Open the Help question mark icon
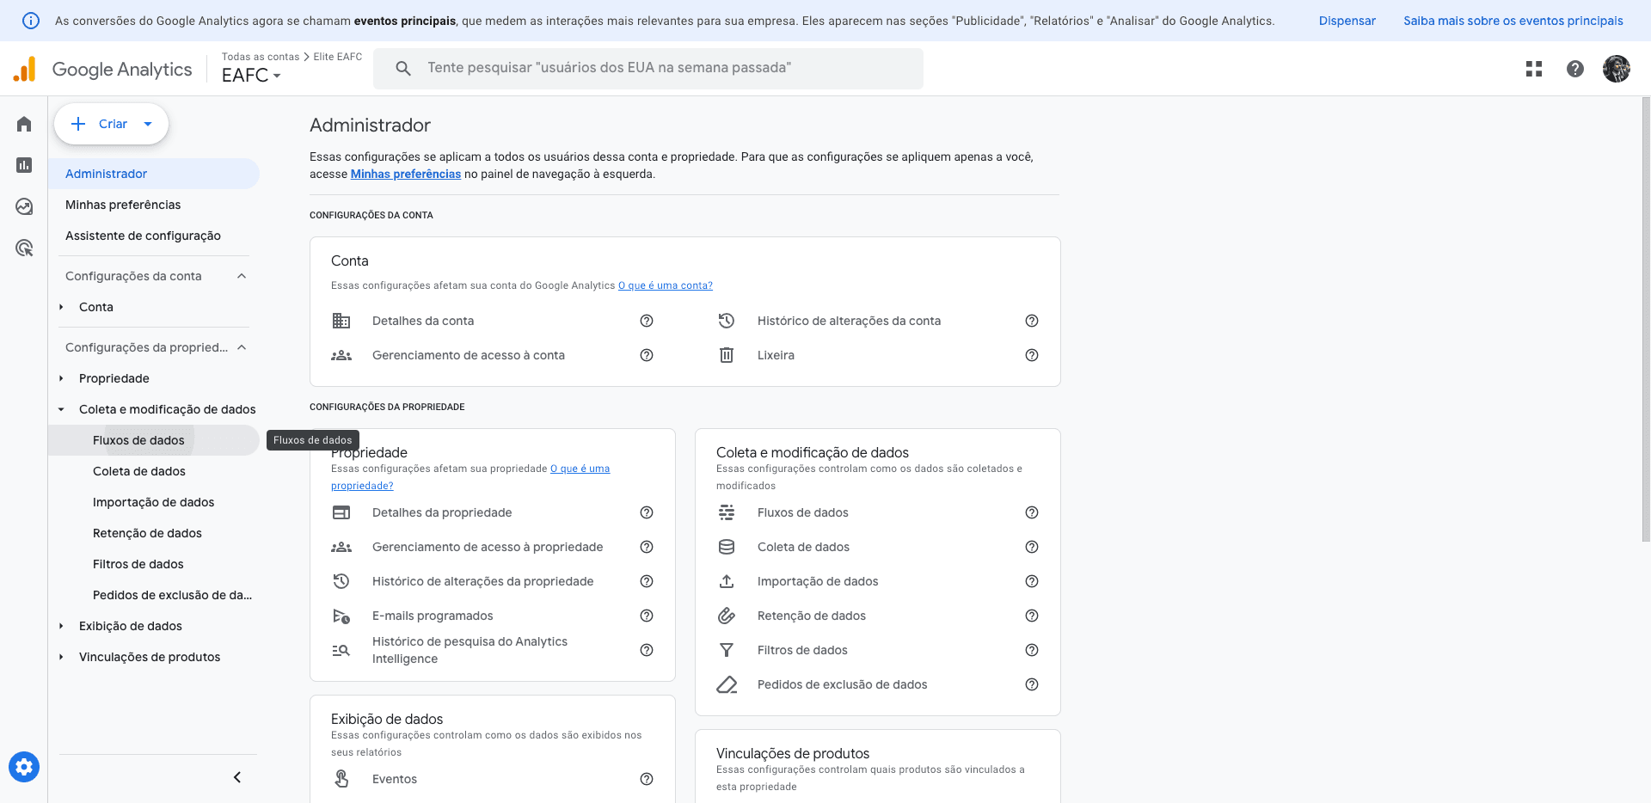Image resolution: width=1651 pixels, height=803 pixels. point(1575,69)
